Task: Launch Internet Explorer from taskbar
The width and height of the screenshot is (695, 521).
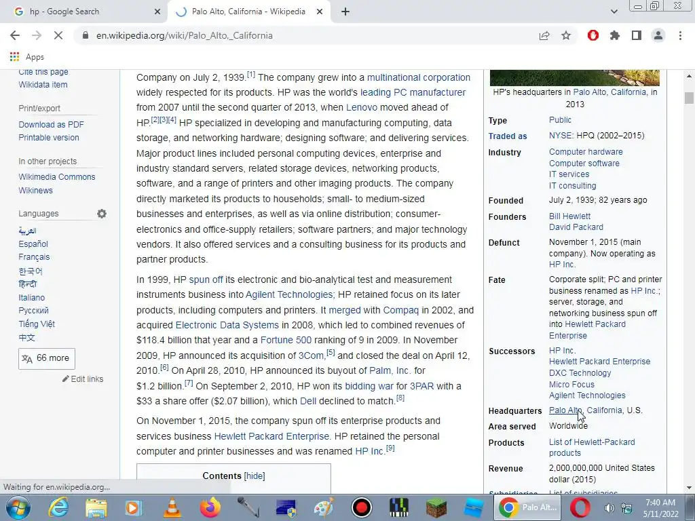Action: coord(58,507)
